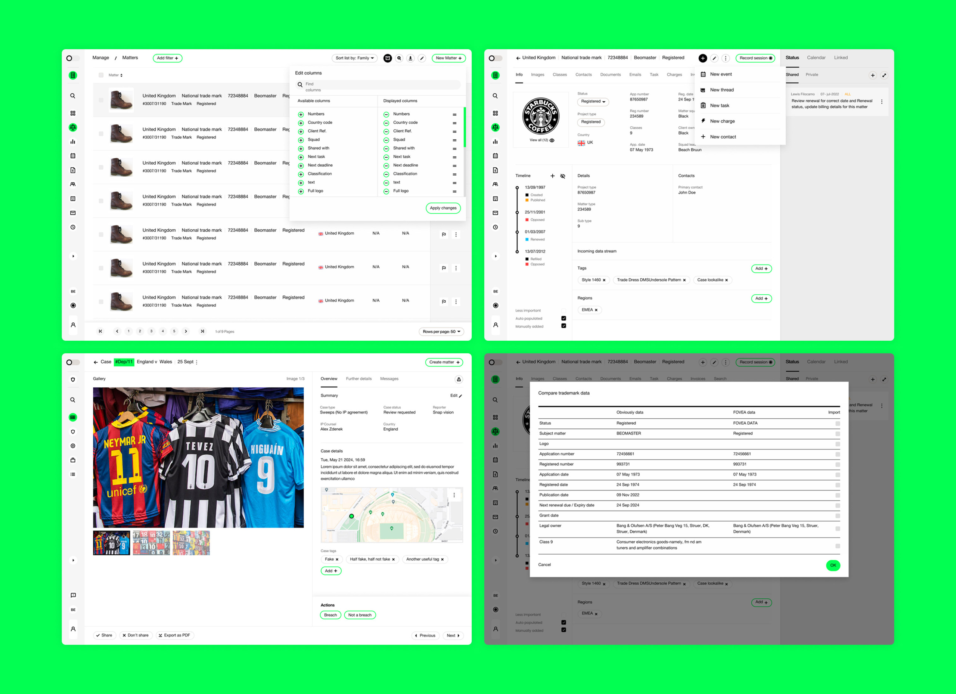Expand the Registered status dropdown
The height and width of the screenshot is (694, 956).
(x=593, y=102)
